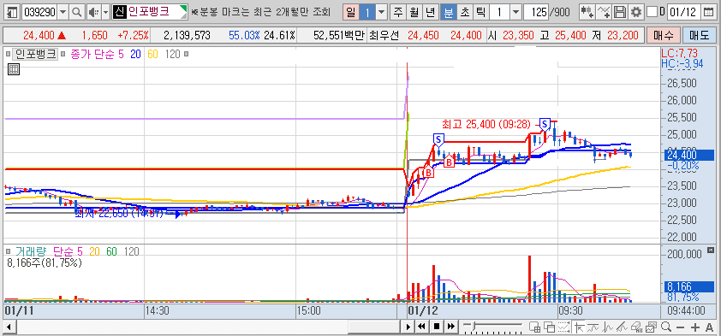Click the blue S marker near 최고 25,400
Image resolution: width=721 pixels, height=336 pixels.
(x=545, y=123)
